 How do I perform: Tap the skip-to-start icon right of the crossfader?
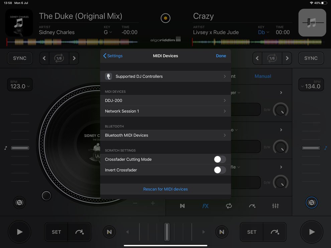222,232
